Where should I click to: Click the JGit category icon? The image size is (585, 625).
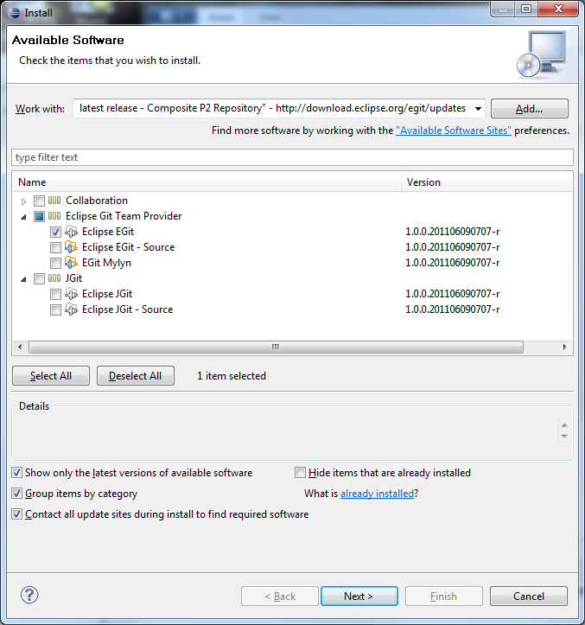click(54, 277)
